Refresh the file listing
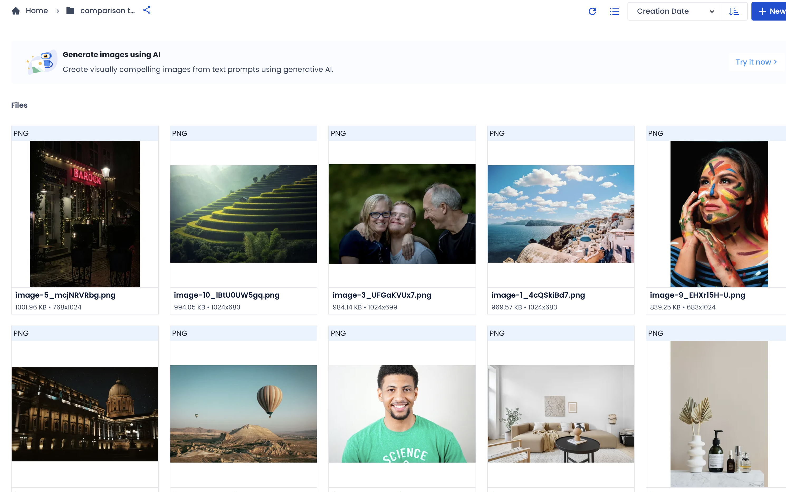 [x=592, y=11]
